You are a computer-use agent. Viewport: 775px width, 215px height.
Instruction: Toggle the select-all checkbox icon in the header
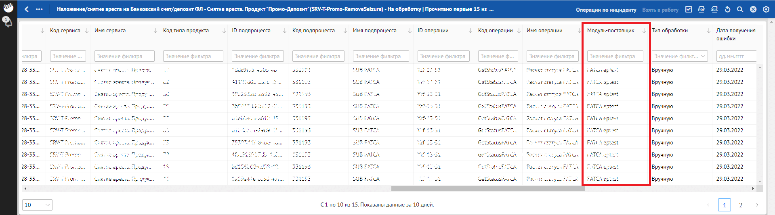point(689,9)
